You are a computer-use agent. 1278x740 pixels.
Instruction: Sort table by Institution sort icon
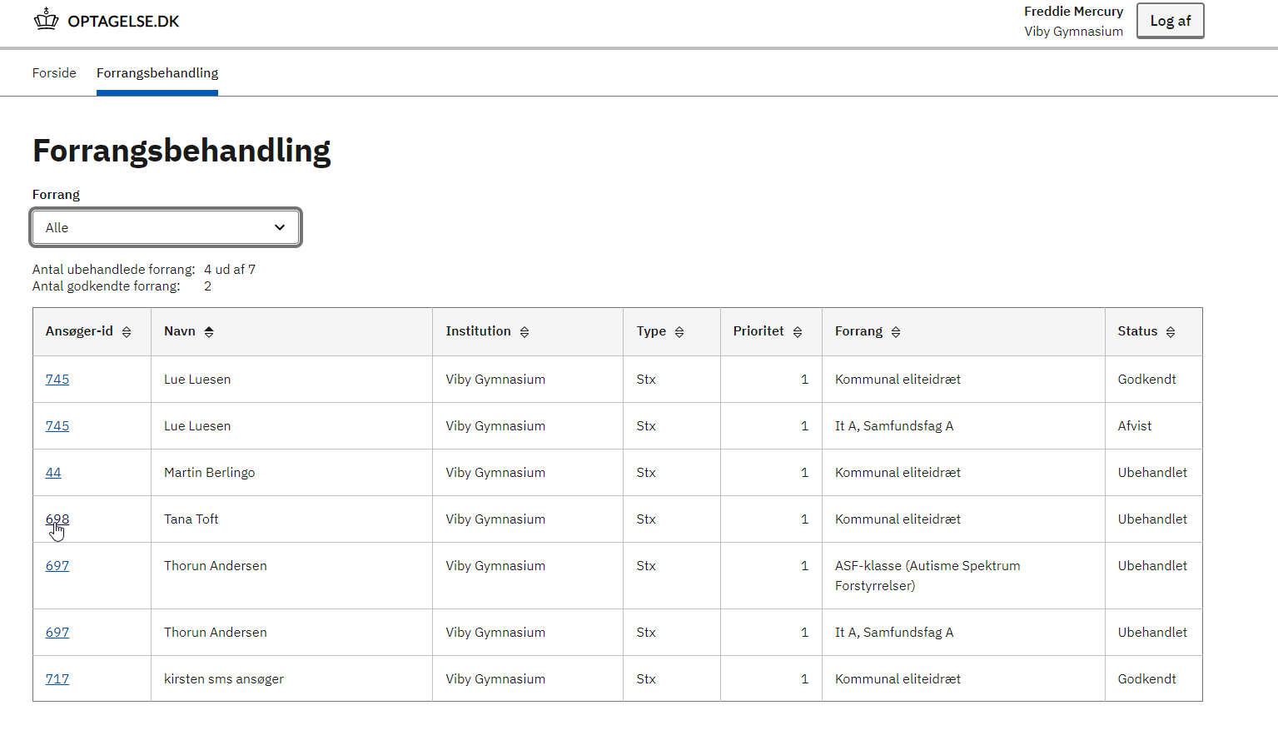525,332
